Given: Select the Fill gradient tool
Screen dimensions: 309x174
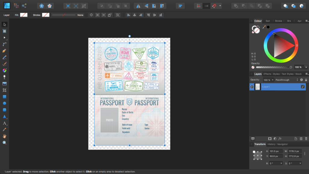Looking at the screenshot, I should (x=5, y=70).
